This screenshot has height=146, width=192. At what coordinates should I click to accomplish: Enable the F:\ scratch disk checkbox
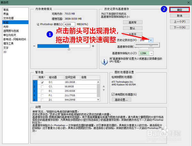42,96
